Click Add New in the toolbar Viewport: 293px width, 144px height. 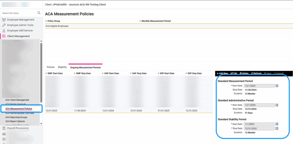222,73
